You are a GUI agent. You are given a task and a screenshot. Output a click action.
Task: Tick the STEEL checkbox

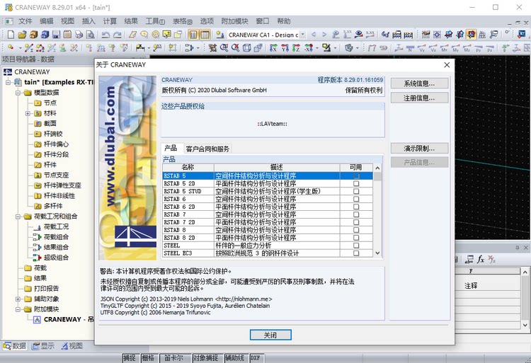click(x=356, y=246)
